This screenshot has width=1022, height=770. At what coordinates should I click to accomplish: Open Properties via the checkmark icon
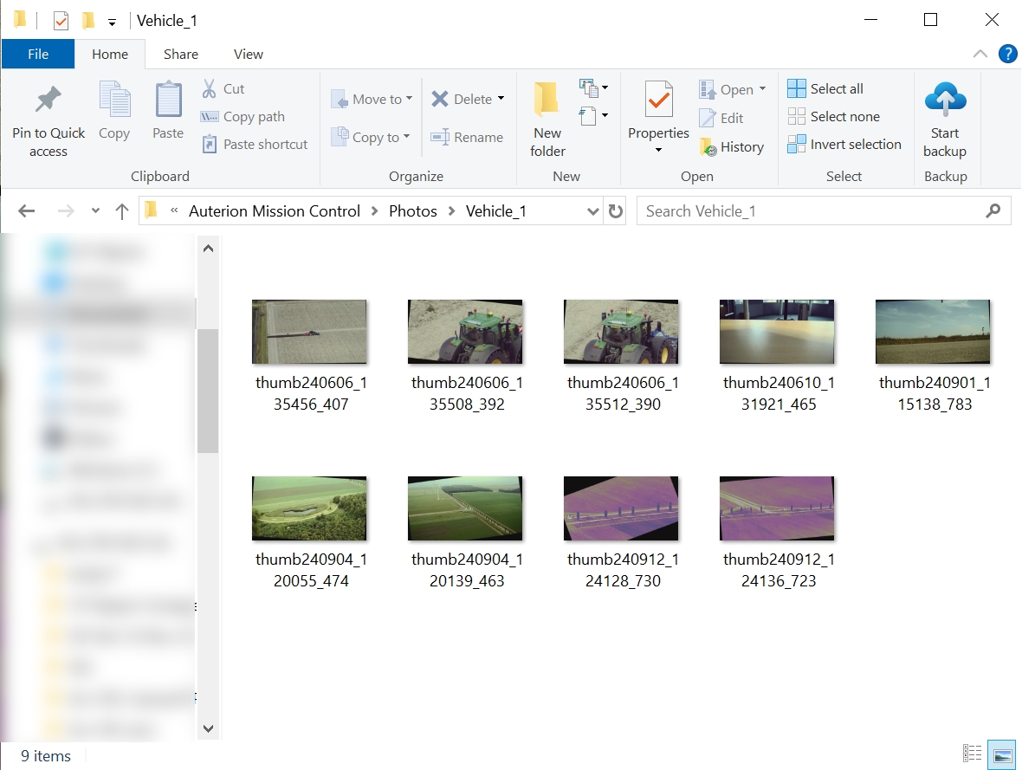click(x=658, y=100)
